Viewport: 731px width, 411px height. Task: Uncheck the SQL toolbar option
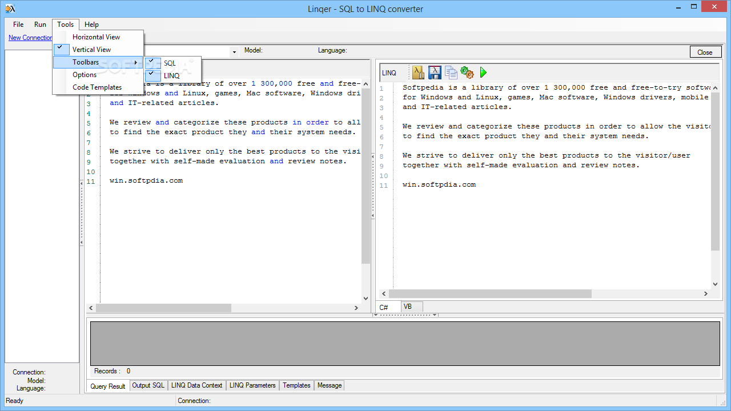point(172,63)
